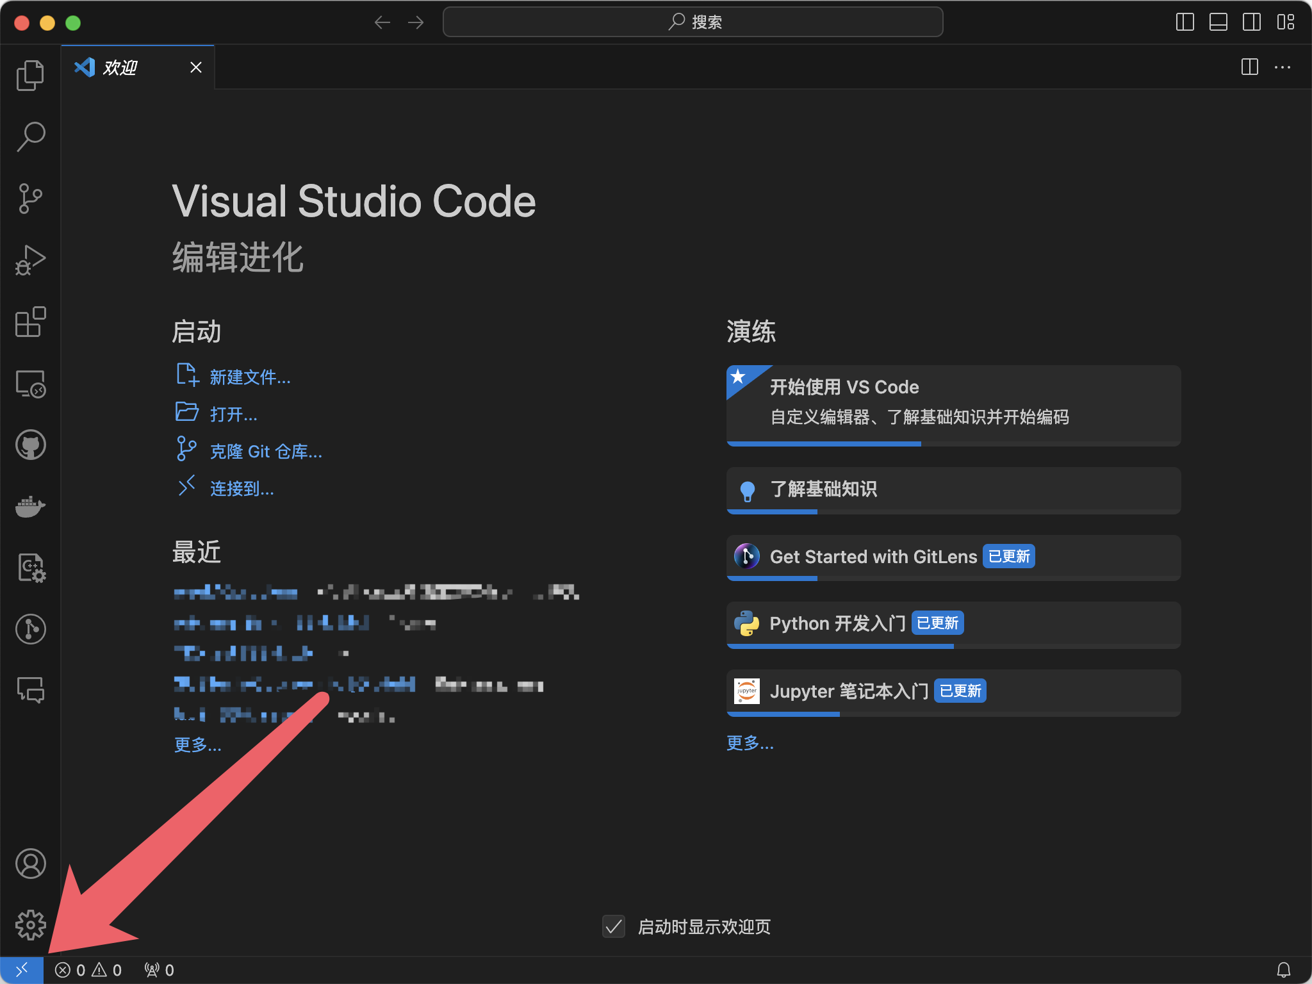Open the chat comments view icon
Viewport: 1312px width, 984px height.
[30, 691]
